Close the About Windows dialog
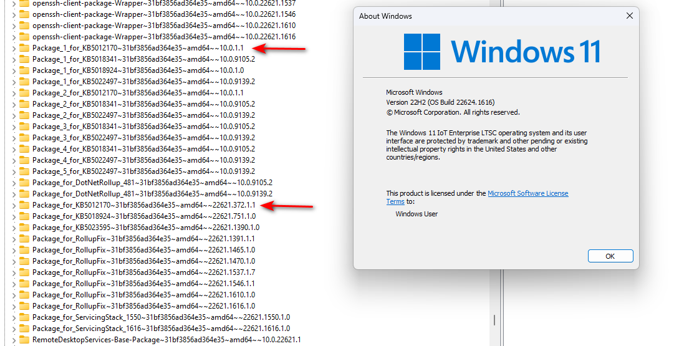The image size is (674, 346). (630, 16)
